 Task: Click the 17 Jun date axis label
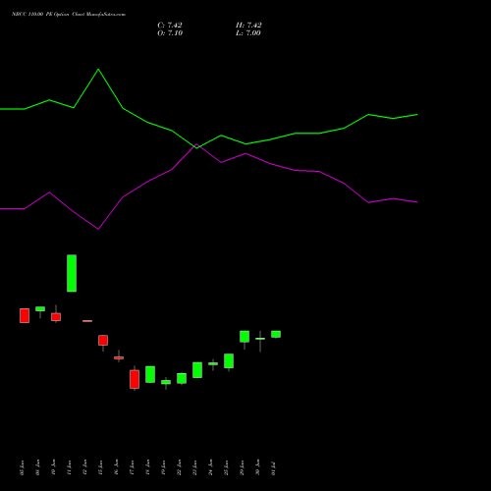click(x=132, y=467)
